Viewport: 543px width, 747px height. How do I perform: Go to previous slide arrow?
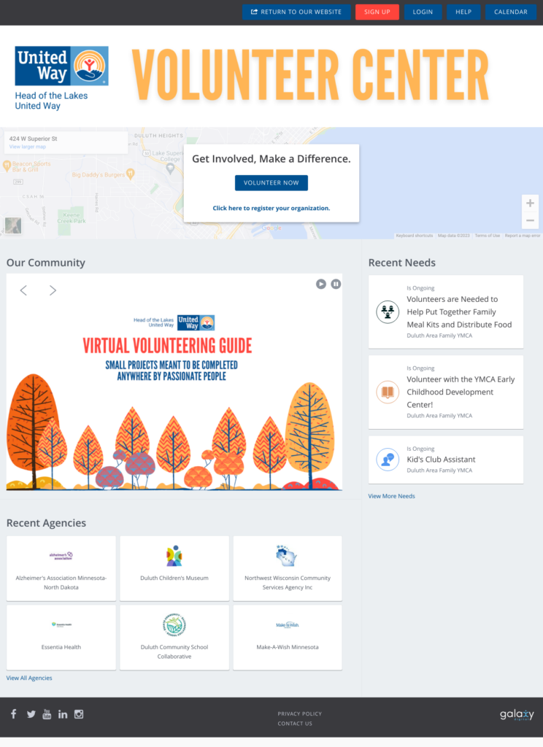click(x=23, y=290)
